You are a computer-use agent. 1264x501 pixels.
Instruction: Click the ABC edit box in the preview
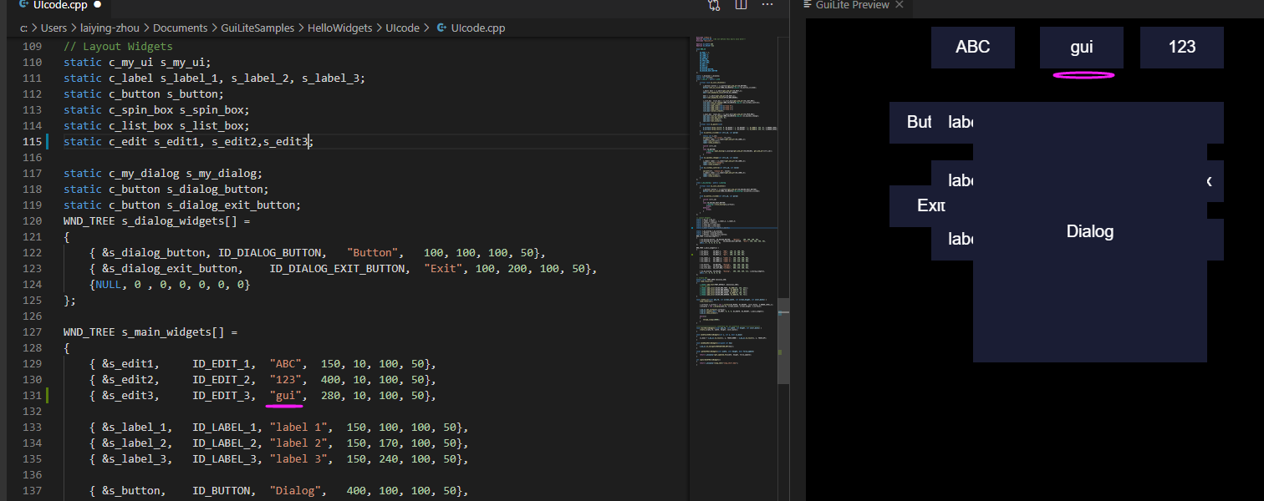972,48
